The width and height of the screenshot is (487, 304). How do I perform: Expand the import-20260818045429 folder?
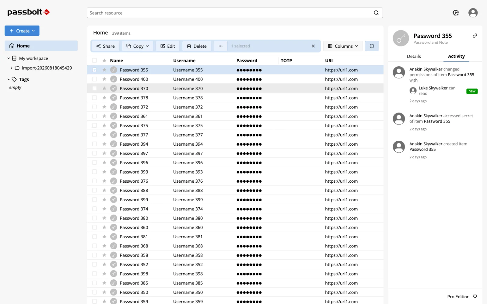tap(12, 68)
